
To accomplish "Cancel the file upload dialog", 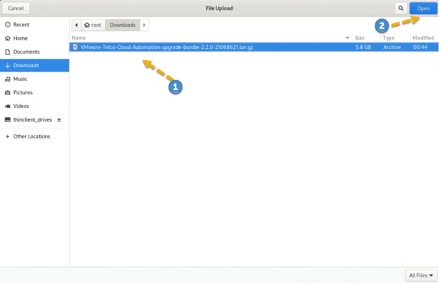I will click(x=16, y=8).
